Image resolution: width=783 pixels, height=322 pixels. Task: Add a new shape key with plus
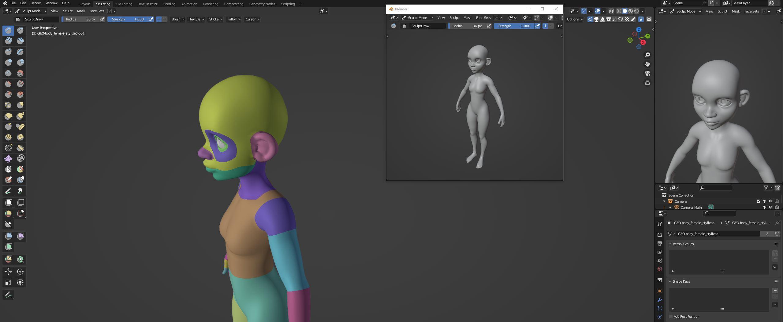[775, 291]
